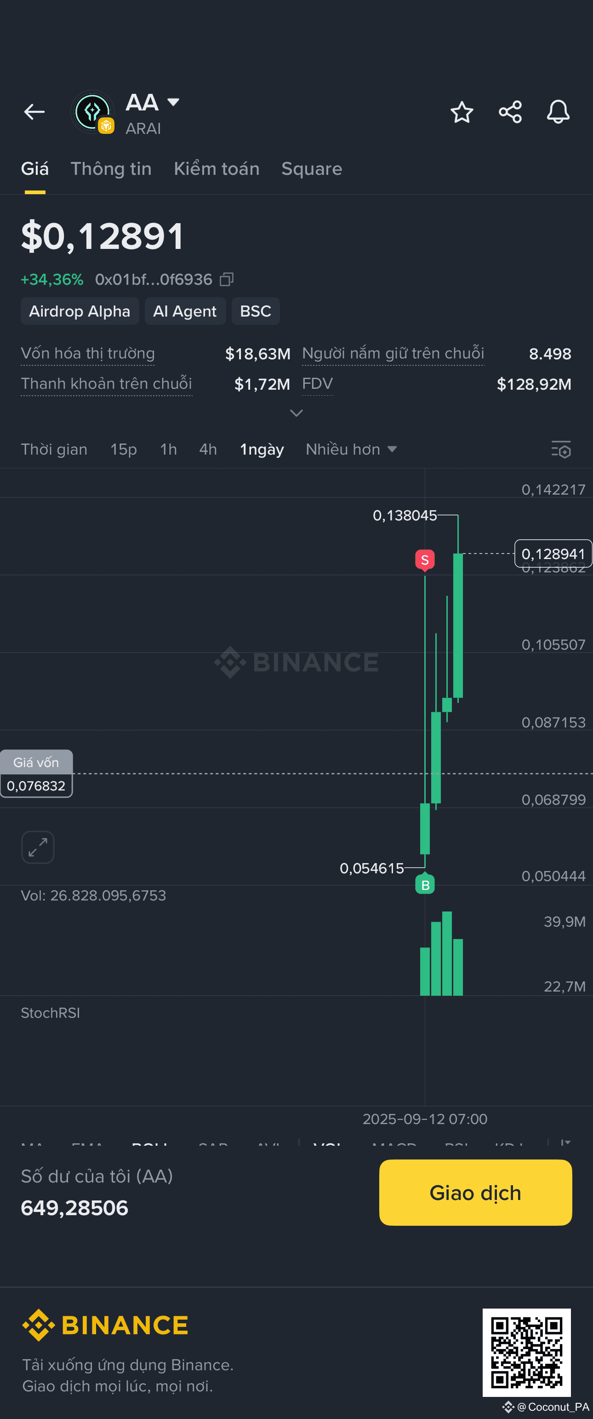This screenshot has width=593, height=1419.
Task: Tap the 0,076832 cost price value
Action: [36, 786]
